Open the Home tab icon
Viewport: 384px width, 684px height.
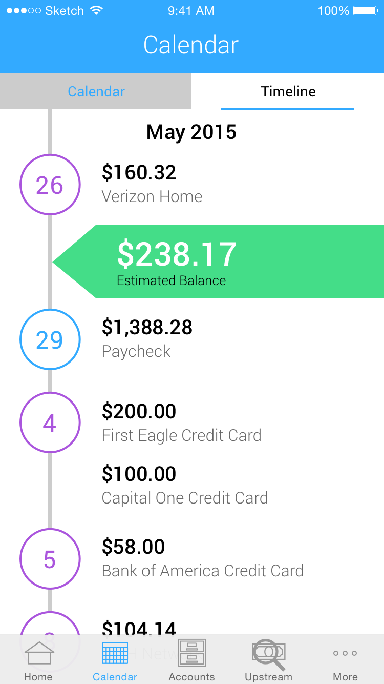(39, 653)
